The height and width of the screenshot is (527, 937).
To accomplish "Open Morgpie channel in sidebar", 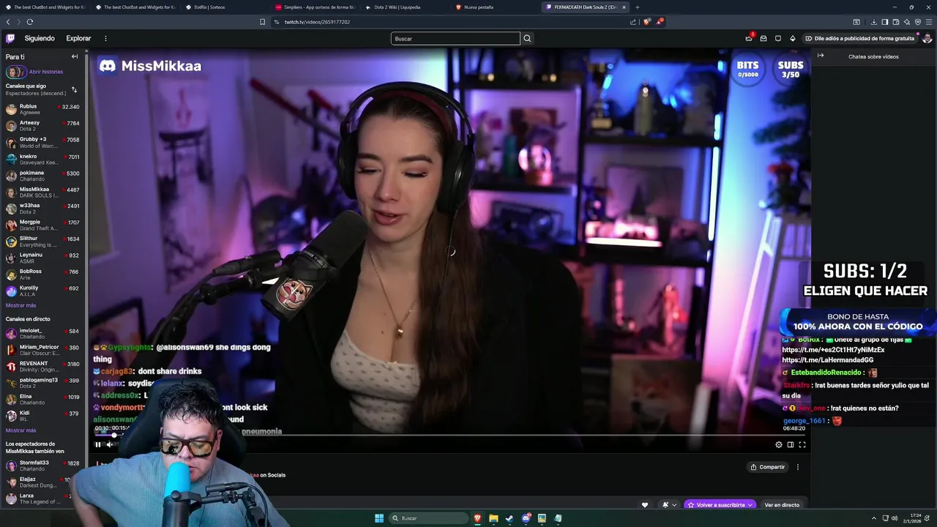I will coord(42,225).
